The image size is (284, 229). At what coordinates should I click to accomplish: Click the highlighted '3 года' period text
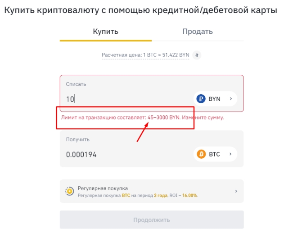pyautogui.click(x=161, y=196)
